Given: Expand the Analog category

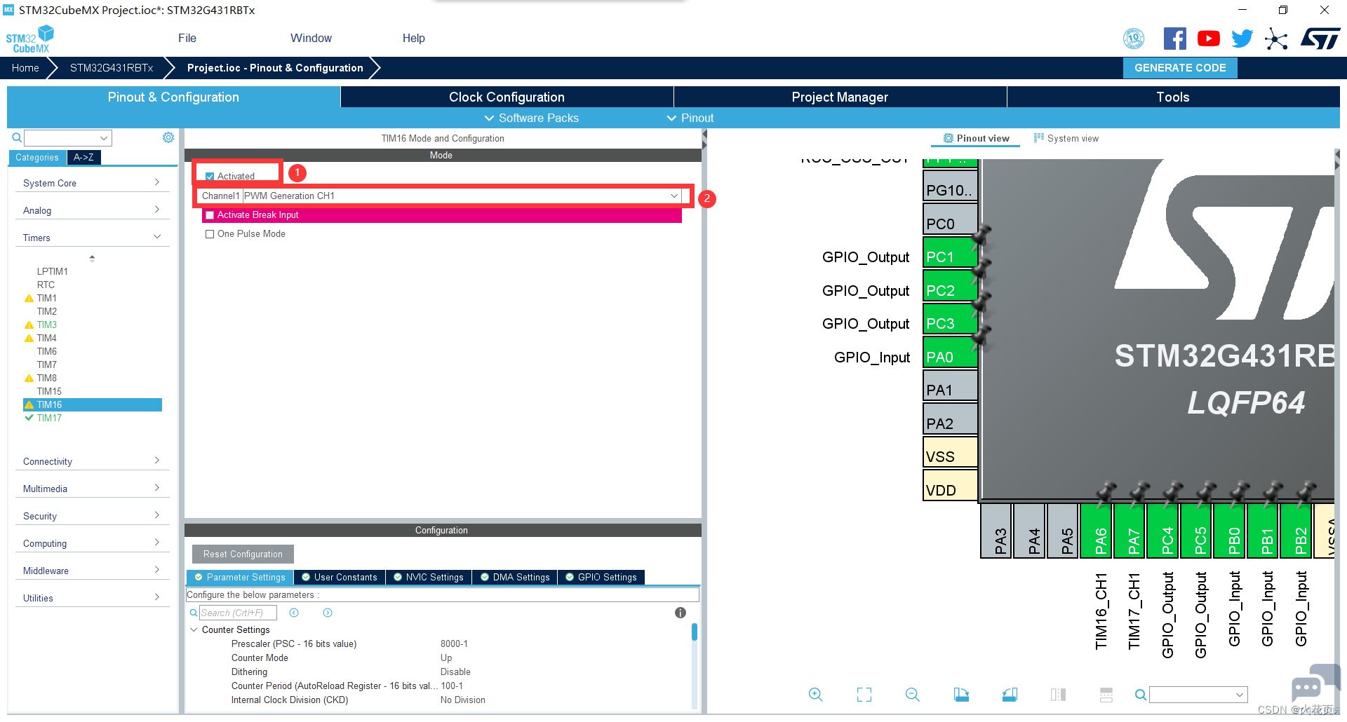Looking at the screenshot, I should (x=92, y=210).
